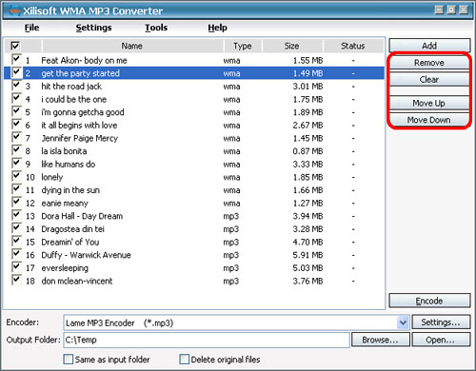
Task: Click the Add button
Action: [x=429, y=46]
